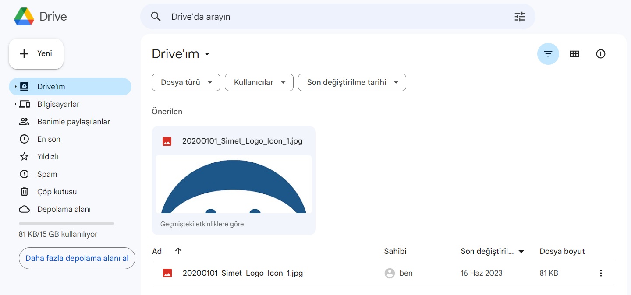Expand the Drive'ım tree arrow

[x=15, y=87]
